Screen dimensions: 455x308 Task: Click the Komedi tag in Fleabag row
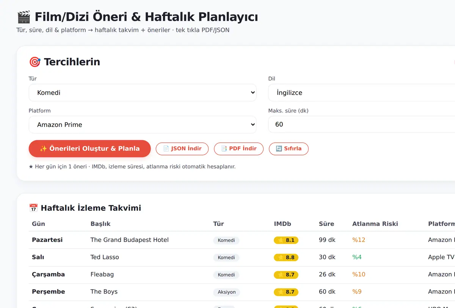pyautogui.click(x=226, y=275)
